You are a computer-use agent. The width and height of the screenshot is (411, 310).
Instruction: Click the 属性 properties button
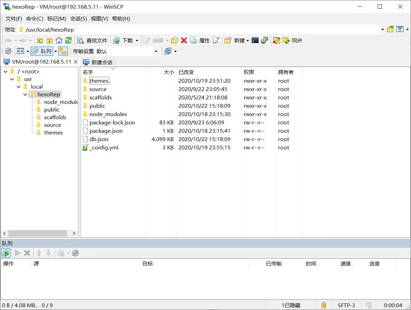click(x=201, y=40)
